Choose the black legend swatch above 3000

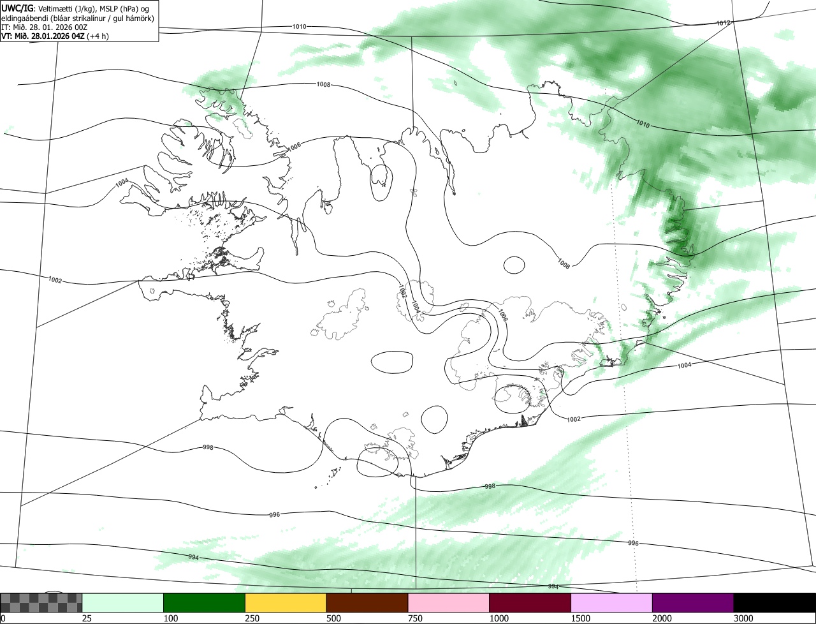tap(775, 603)
